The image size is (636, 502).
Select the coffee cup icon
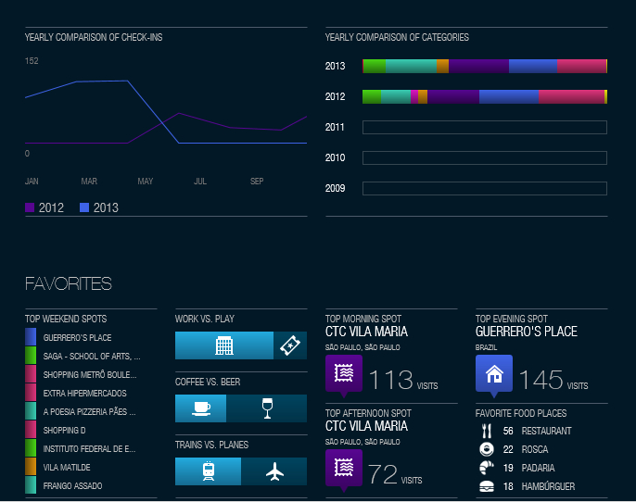tap(201, 408)
